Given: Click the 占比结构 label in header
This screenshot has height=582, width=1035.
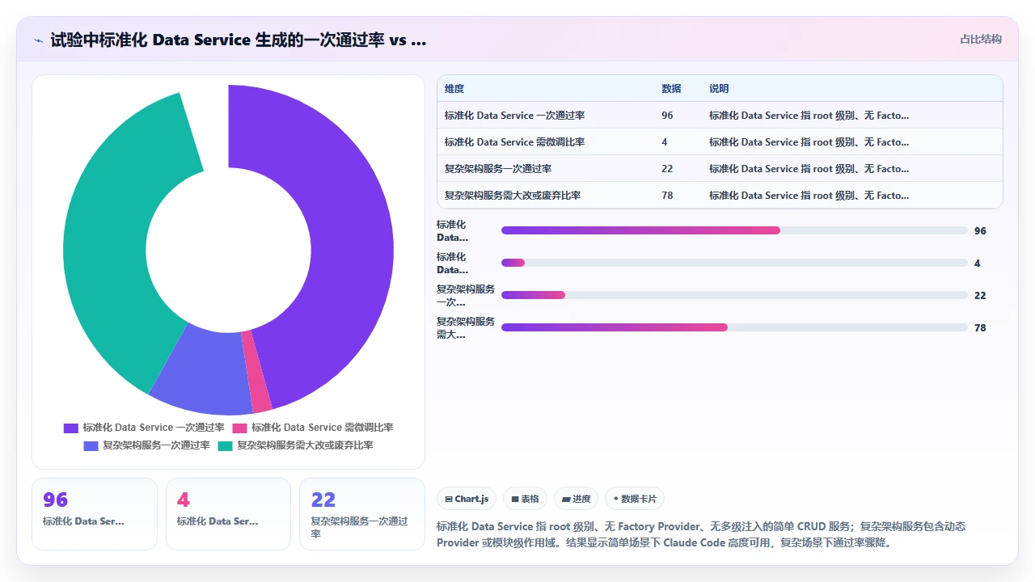Looking at the screenshot, I should [x=981, y=39].
